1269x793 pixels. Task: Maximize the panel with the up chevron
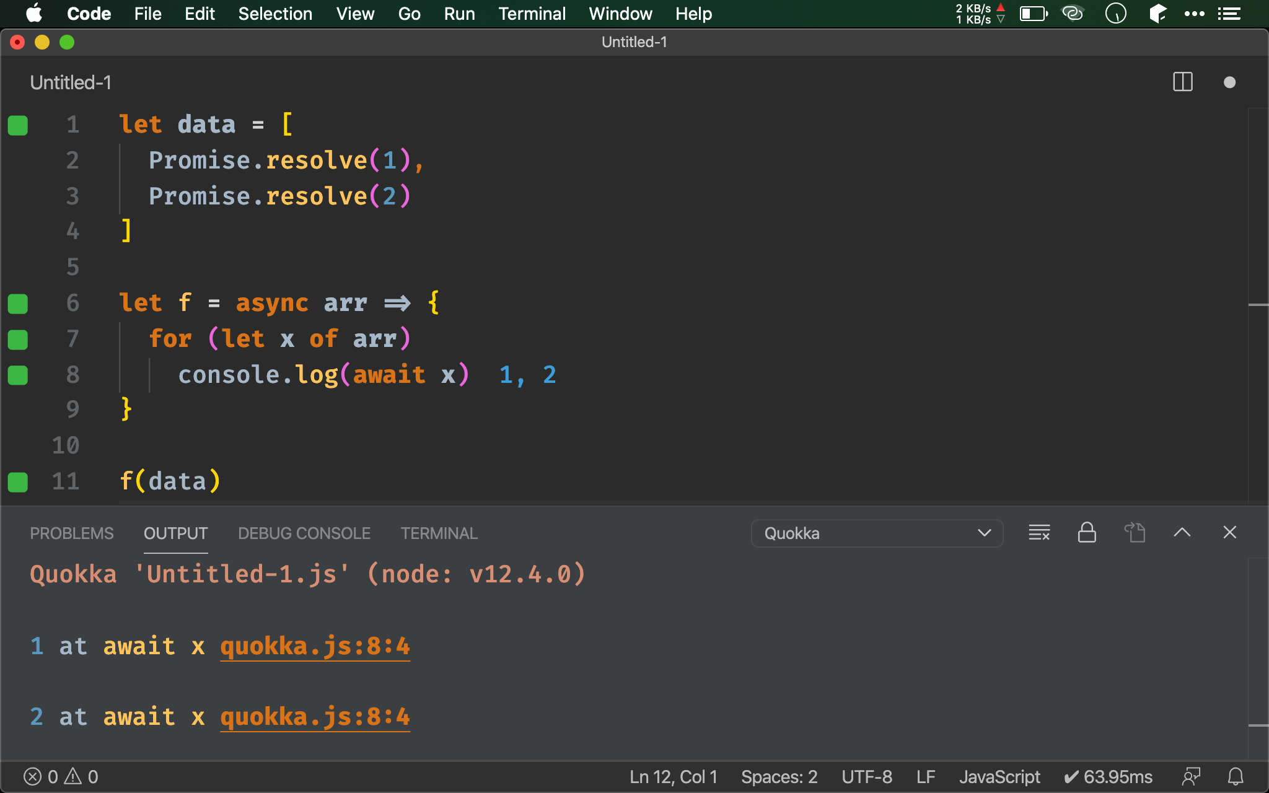click(1182, 533)
